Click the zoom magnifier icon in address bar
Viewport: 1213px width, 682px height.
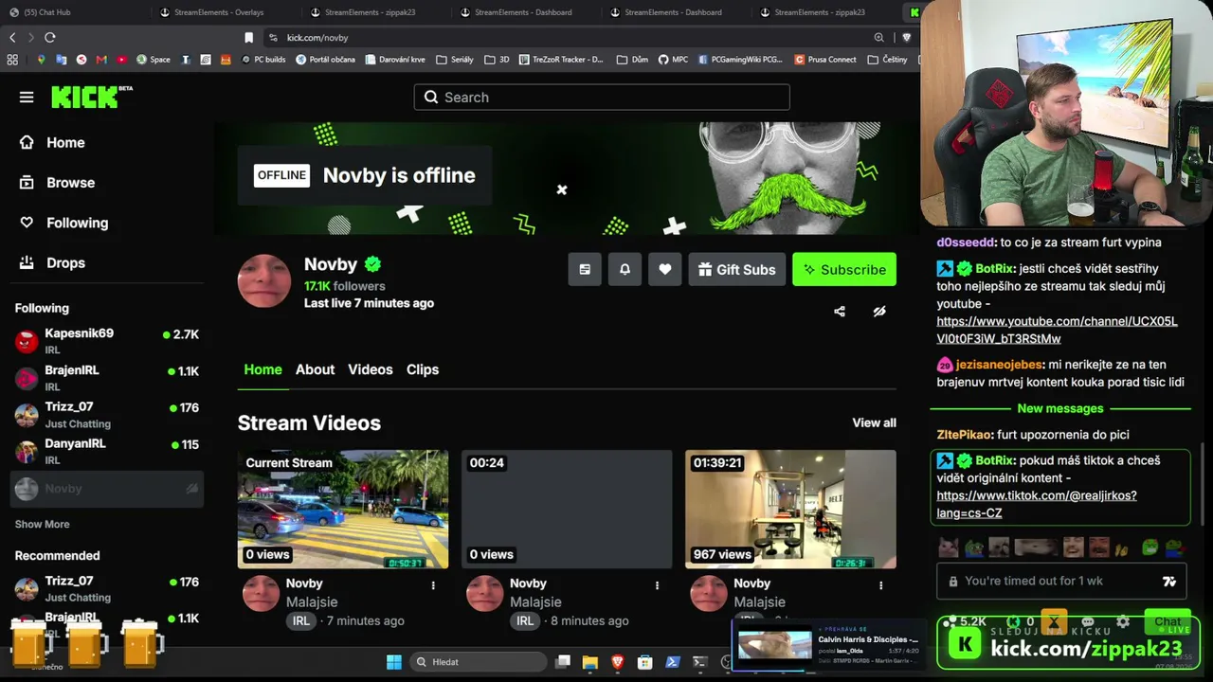point(879,38)
